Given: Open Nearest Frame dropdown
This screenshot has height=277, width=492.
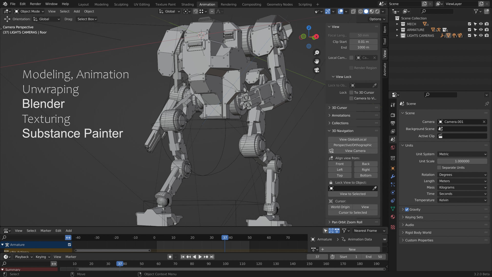Looking at the screenshot, I should click(369, 231).
